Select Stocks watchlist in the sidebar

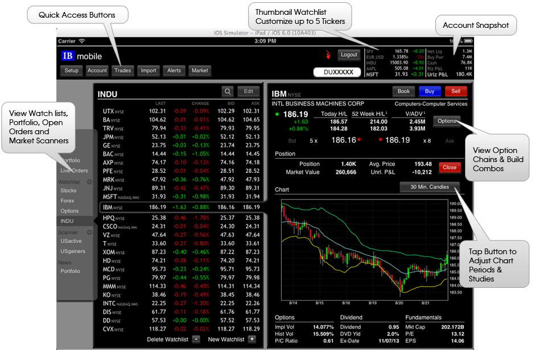pos(68,191)
